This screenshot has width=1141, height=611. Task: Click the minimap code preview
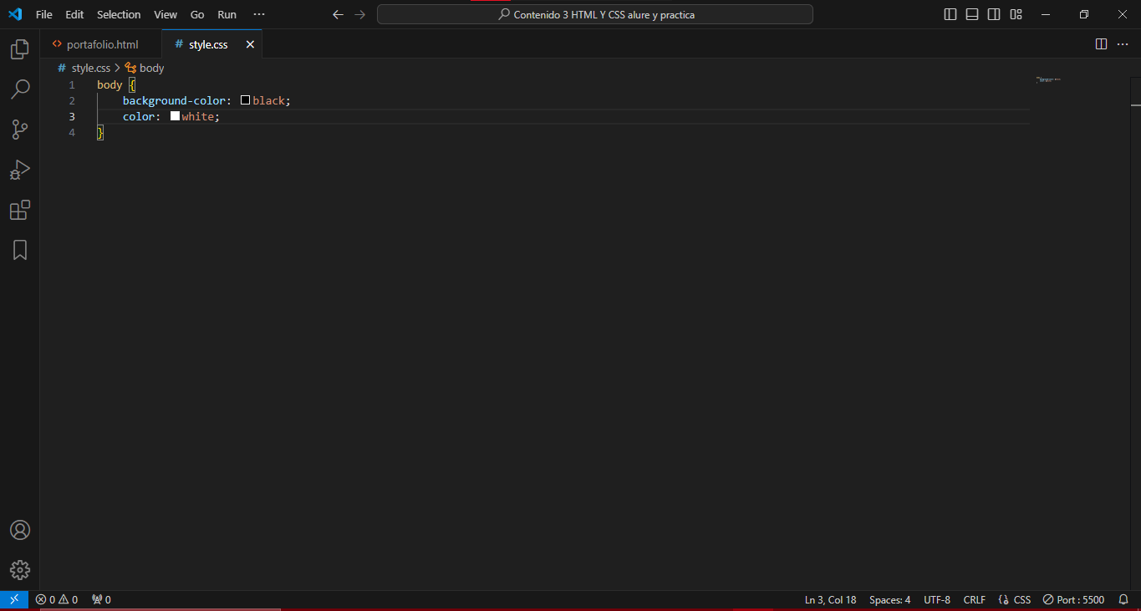1048,79
